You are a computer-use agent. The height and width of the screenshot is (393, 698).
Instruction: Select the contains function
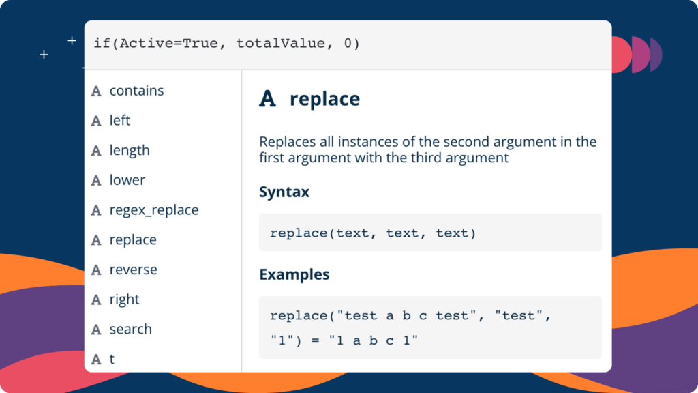(x=163, y=91)
